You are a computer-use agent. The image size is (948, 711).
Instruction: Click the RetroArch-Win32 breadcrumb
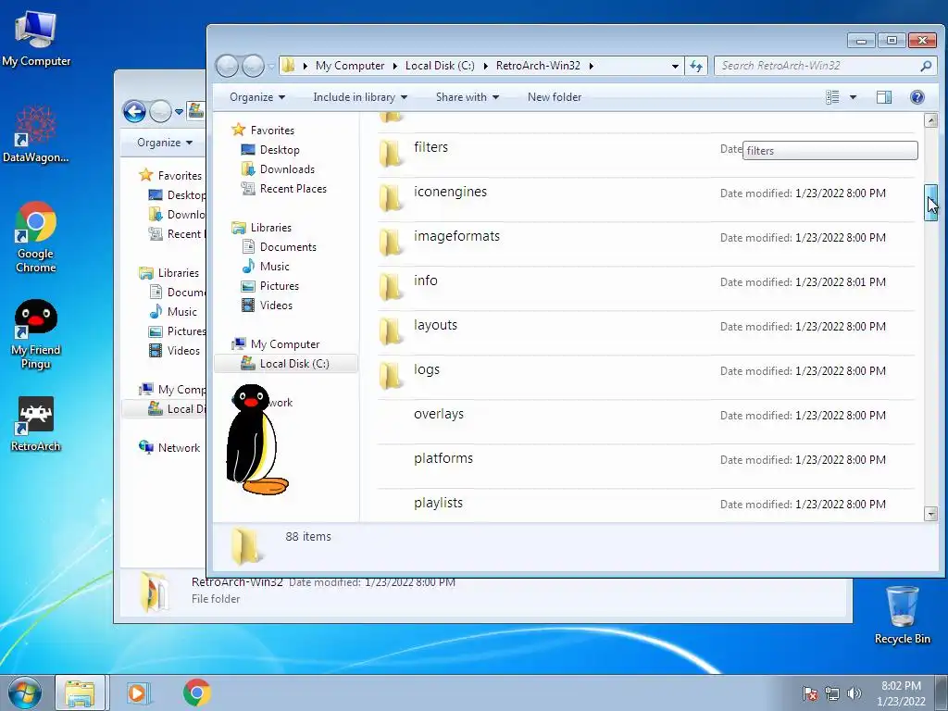[x=538, y=66]
